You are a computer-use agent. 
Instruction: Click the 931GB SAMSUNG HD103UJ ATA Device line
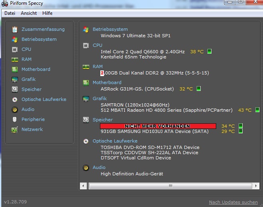(x=154, y=131)
